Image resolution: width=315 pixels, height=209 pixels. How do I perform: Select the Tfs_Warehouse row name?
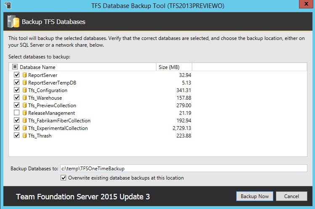pyautogui.click(x=45, y=98)
